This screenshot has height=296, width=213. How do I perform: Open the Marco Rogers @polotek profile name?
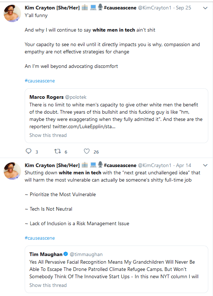pyautogui.click(x=46, y=97)
